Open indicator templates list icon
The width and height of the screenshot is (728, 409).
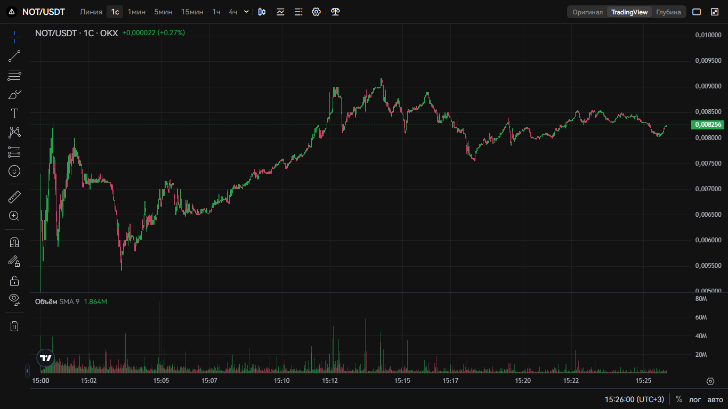(298, 12)
